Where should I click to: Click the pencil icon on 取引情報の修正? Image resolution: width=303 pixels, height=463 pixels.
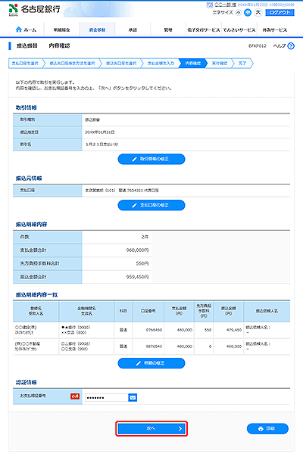tap(134, 159)
